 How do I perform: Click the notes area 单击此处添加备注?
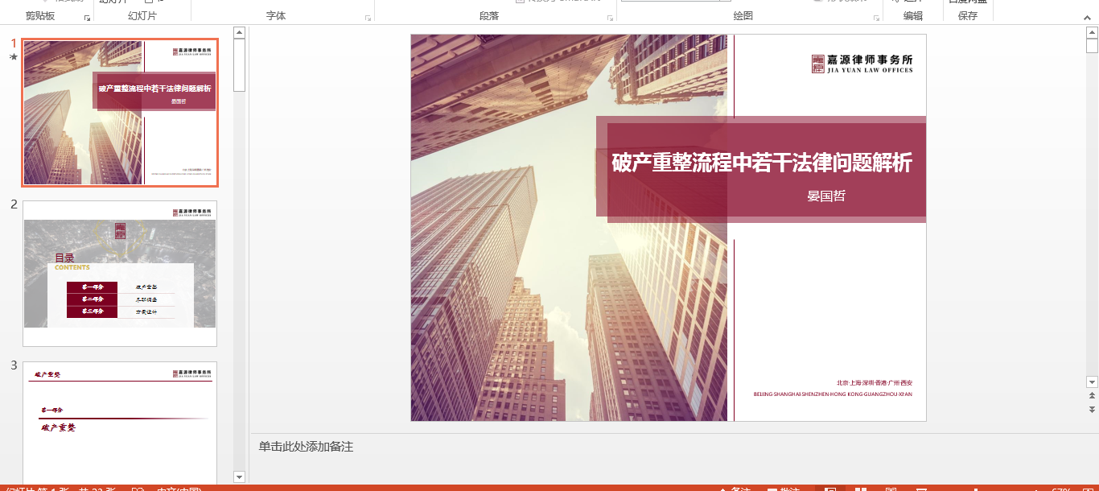pyautogui.click(x=306, y=447)
